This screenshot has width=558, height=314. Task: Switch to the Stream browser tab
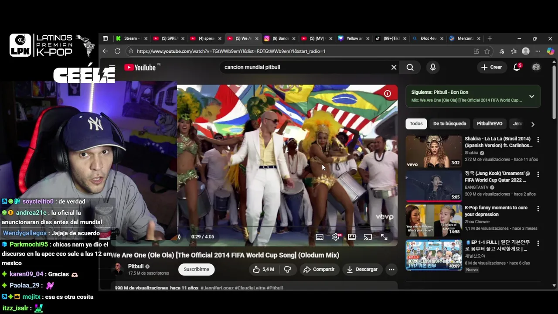coord(132,38)
